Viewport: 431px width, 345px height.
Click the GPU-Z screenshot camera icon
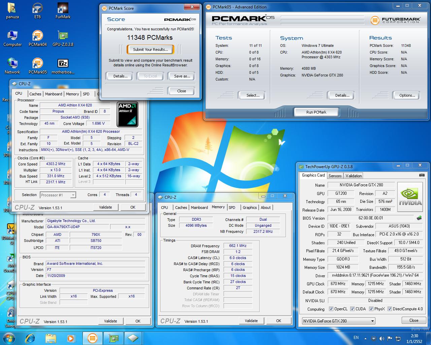coord(422,175)
